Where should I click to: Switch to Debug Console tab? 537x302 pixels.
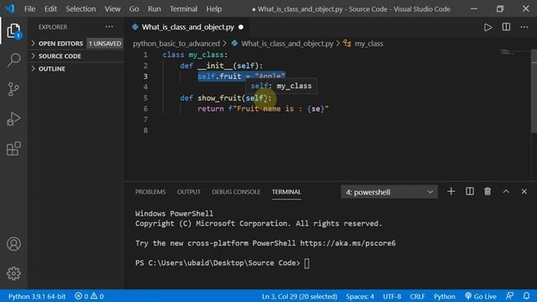236,192
